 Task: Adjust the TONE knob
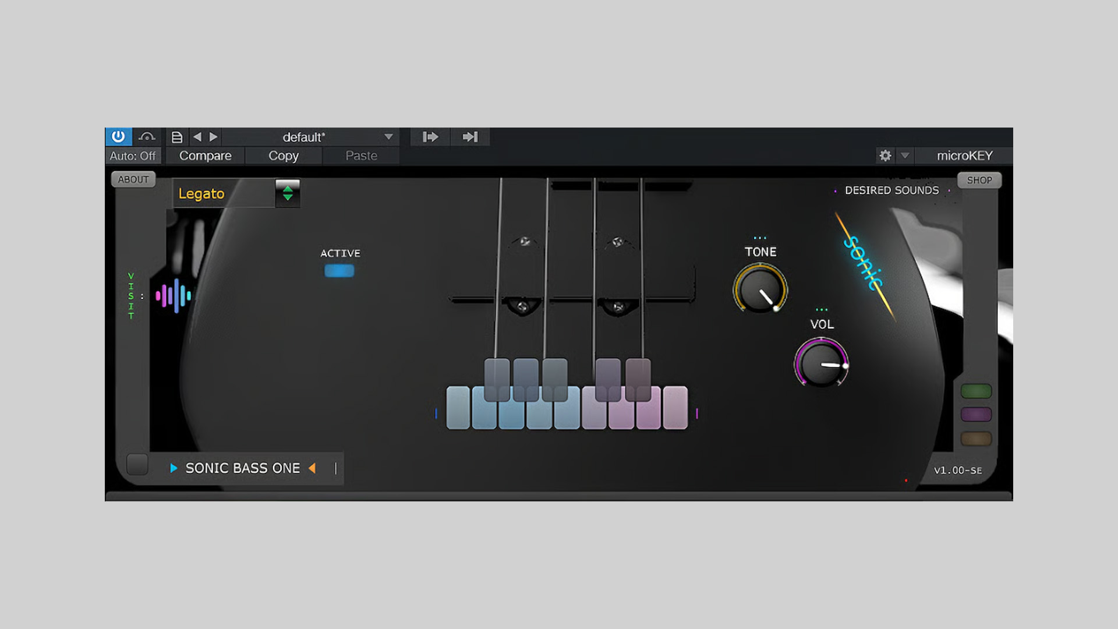point(760,289)
